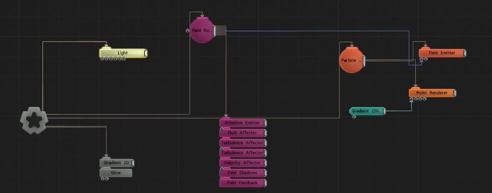This screenshot has height=193, width=492.
Task: Select the Primitive Emitter node
Action: [243, 123]
